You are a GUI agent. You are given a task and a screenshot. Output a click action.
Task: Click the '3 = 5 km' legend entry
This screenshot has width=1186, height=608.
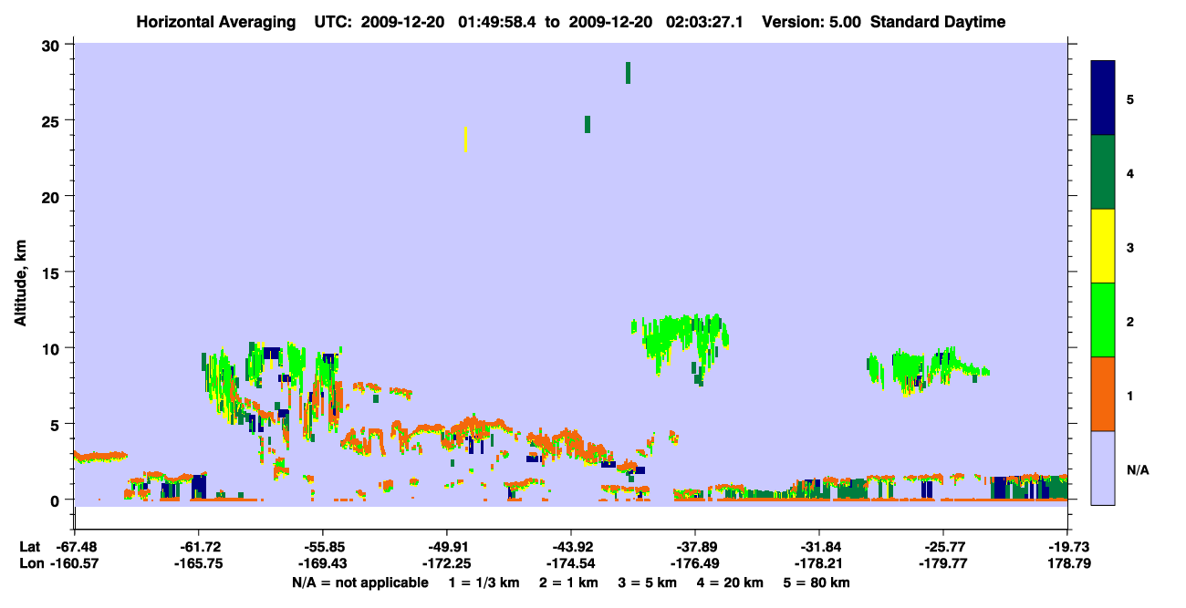click(x=649, y=582)
